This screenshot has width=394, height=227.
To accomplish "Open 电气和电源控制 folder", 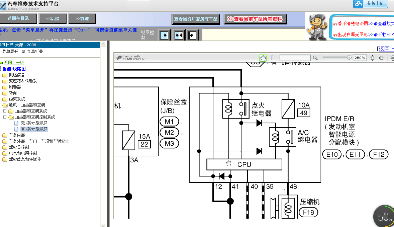I will 23,153.
